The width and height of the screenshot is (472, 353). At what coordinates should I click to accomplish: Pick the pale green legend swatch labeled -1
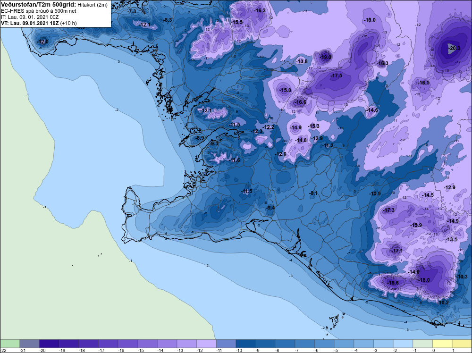tap(422, 344)
